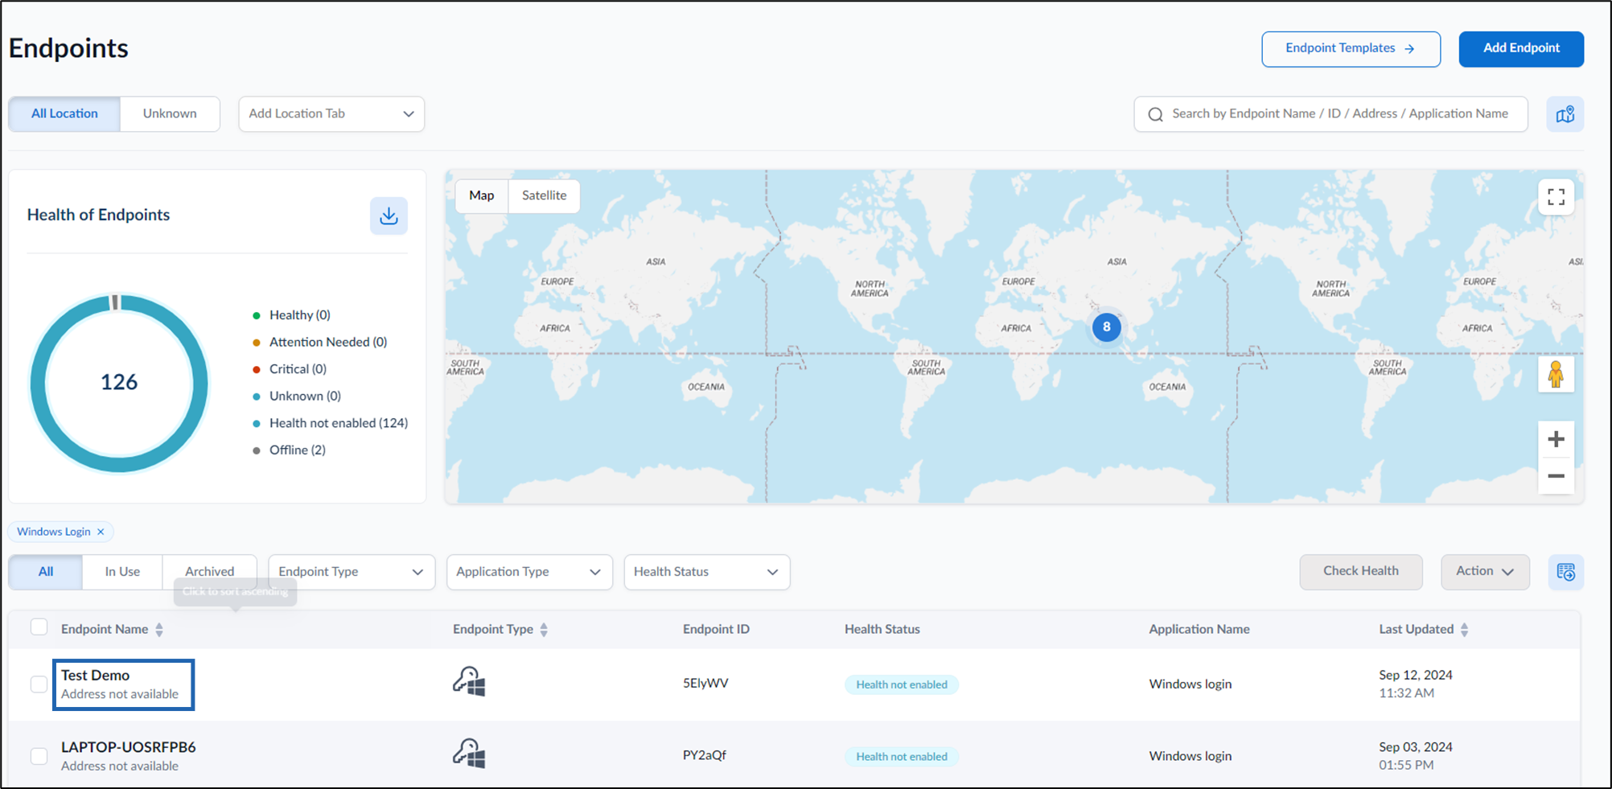Open Endpoint Templates
Screen dimensions: 1612x789
coord(1351,49)
